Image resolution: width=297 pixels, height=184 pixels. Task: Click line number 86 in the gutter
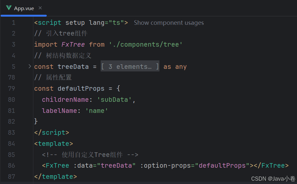(11, 165)
